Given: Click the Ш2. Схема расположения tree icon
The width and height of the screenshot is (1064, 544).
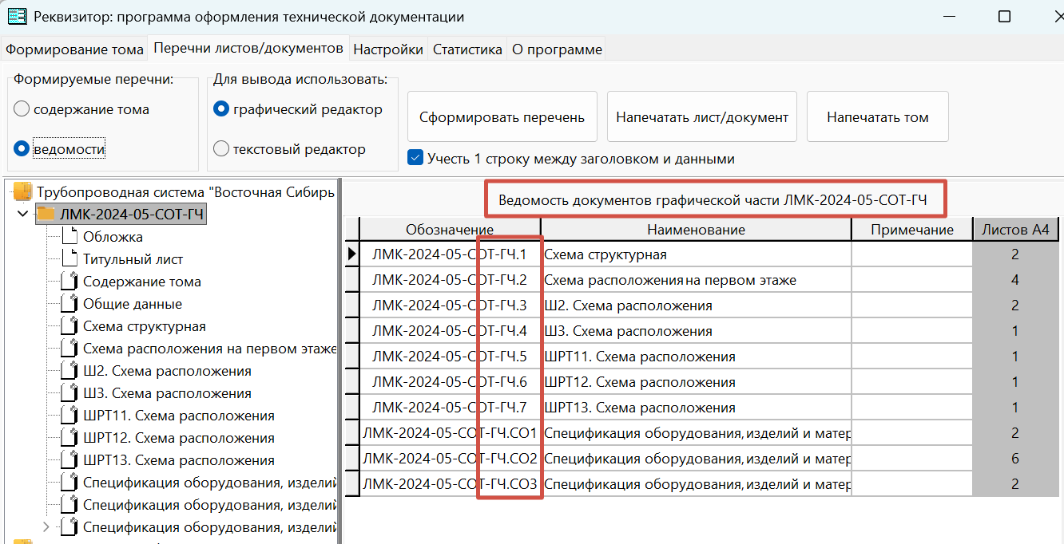Looking at the screenshot, I should (x=69, y=370).
